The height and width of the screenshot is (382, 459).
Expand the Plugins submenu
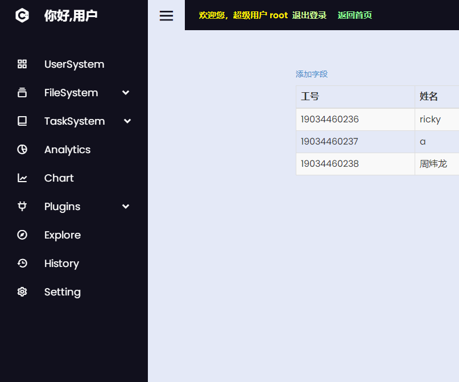pyautogui.click(x=125, y=206)
